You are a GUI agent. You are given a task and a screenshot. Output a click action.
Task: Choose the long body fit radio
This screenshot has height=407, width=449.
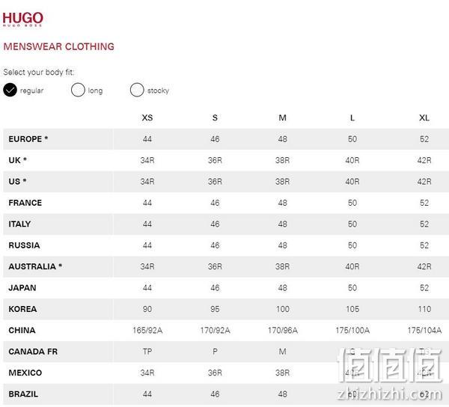pyautogui.click(x=78, y=90)
